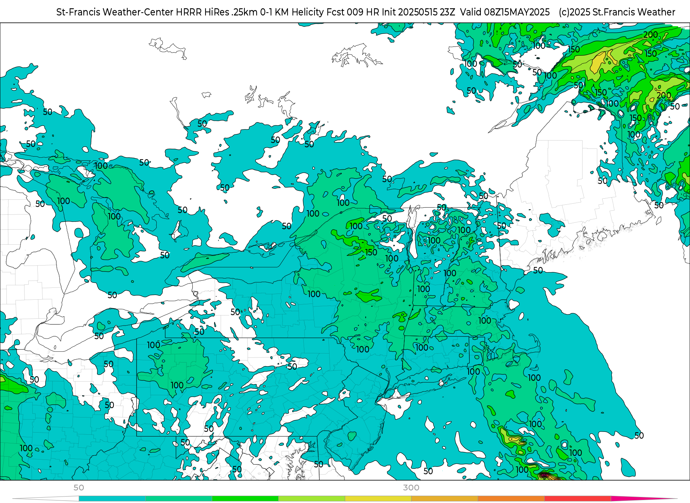Click the yellow-green color bar segment
Image resolution: width=690 pixels, height=503 pixels.
[x=312, y=499]
